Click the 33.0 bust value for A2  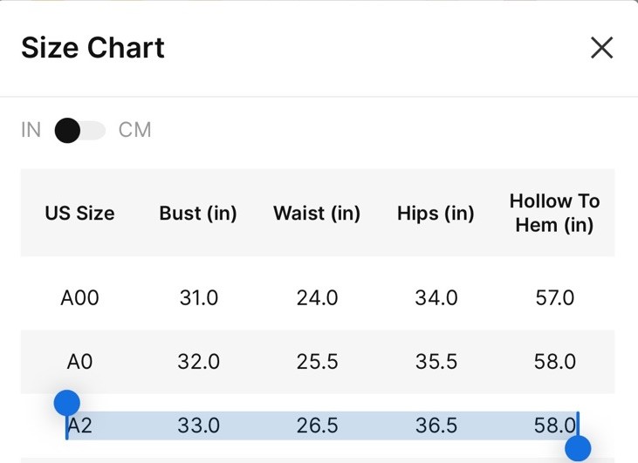point(199,426)
